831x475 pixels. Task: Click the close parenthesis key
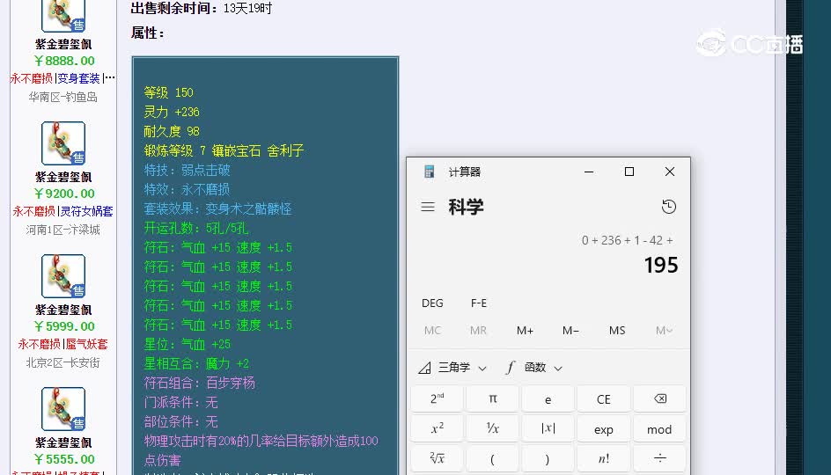tap(548, 458)
